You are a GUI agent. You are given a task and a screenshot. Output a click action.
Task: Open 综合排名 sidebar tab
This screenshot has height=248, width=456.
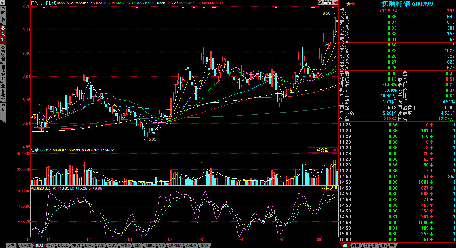point(3,92)
